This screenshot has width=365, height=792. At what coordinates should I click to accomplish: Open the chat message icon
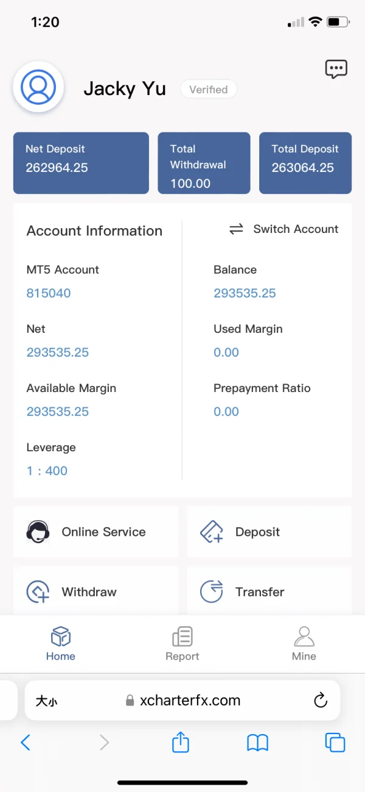point(336,70)
